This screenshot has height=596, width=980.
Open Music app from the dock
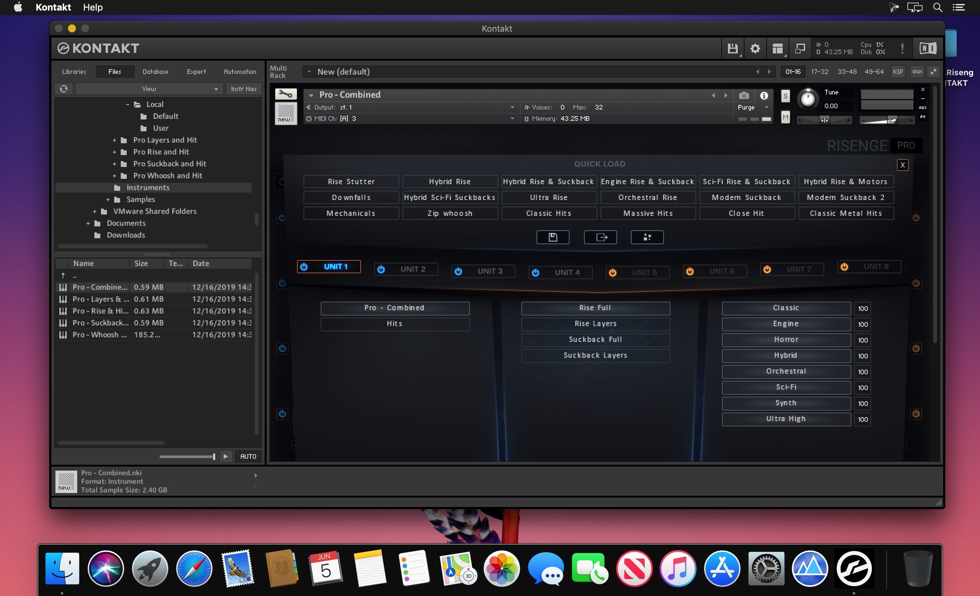pos(678,568)
